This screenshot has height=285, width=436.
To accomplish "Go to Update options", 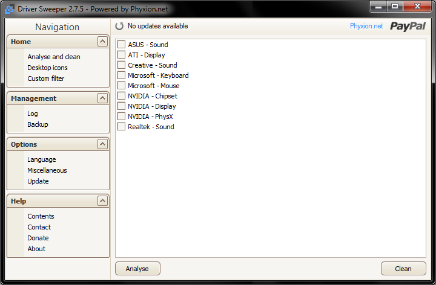I will [x=38, y=181].
